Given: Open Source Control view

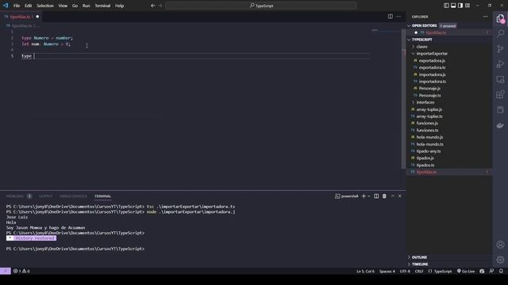Looking at the screenshot, I should (500, 49).
